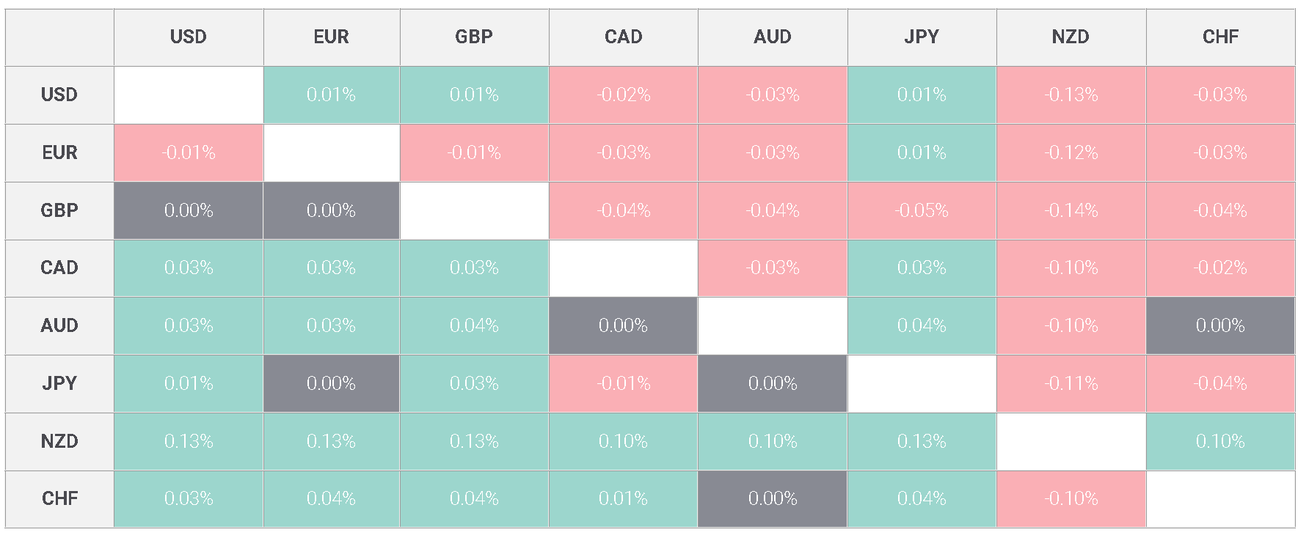Select the USD column header
This screenshot has height=535, width=1309.
pyautogui.click(x=189, y=37)
